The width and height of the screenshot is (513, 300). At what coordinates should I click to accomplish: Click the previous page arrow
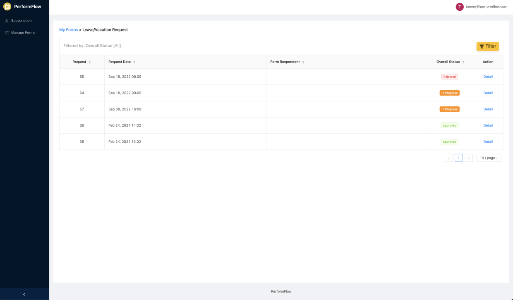(448, 158)
